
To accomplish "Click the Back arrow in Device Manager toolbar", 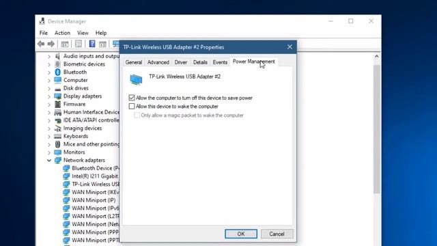I will (x=41, y=44).
